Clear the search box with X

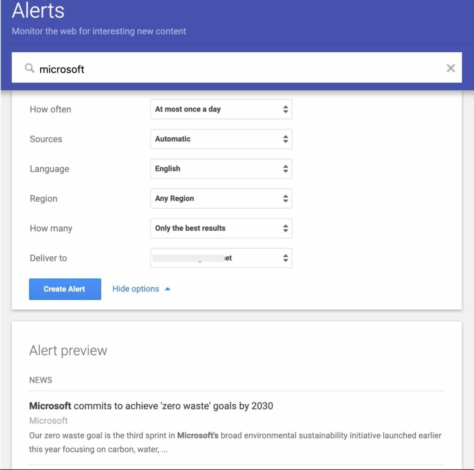(x=450, y=68)
